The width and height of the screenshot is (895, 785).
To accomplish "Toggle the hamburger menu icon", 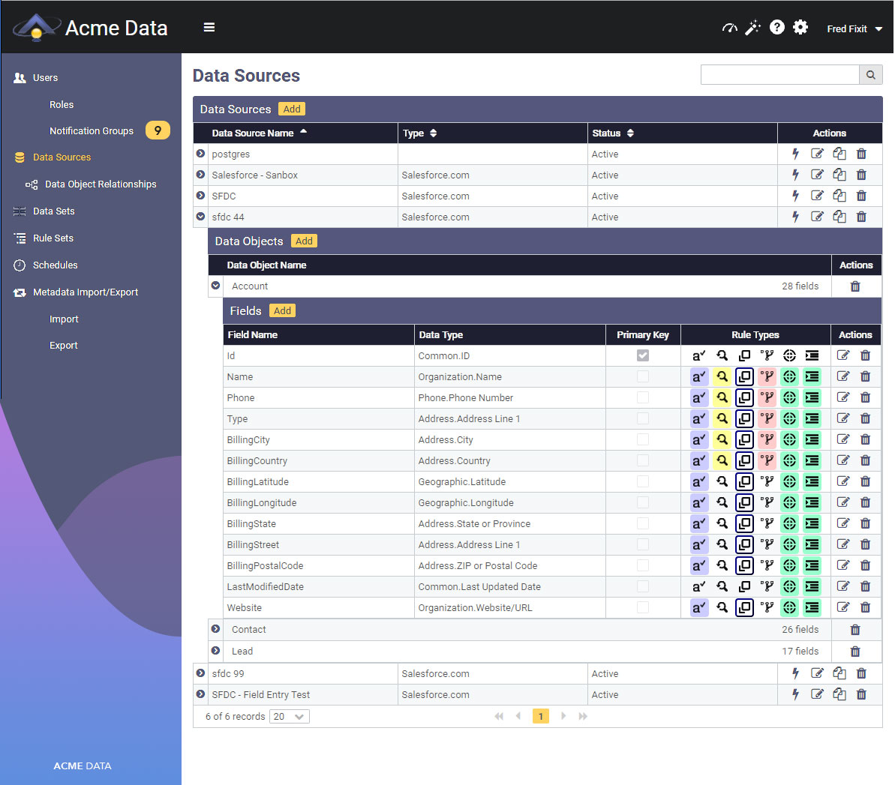I will click(209, 28).
